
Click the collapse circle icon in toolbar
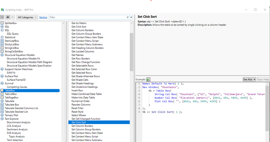[x=2, y=17]
